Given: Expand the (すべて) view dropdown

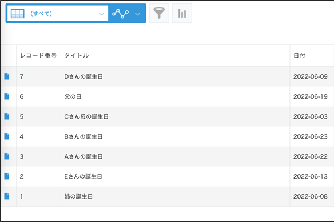Looking at the screenshot, I should click(101, 14).
